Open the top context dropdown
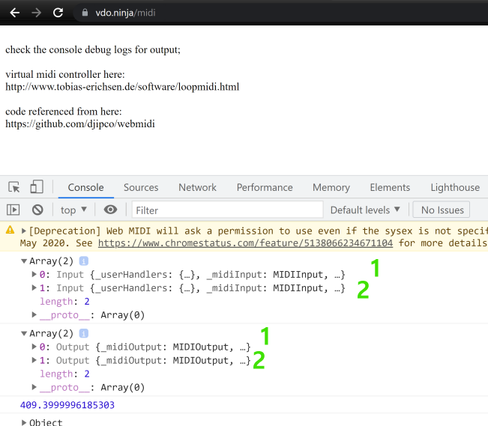The width and height of the screenshot is (488, 426). pyautogui.click(x=74, y=210)
